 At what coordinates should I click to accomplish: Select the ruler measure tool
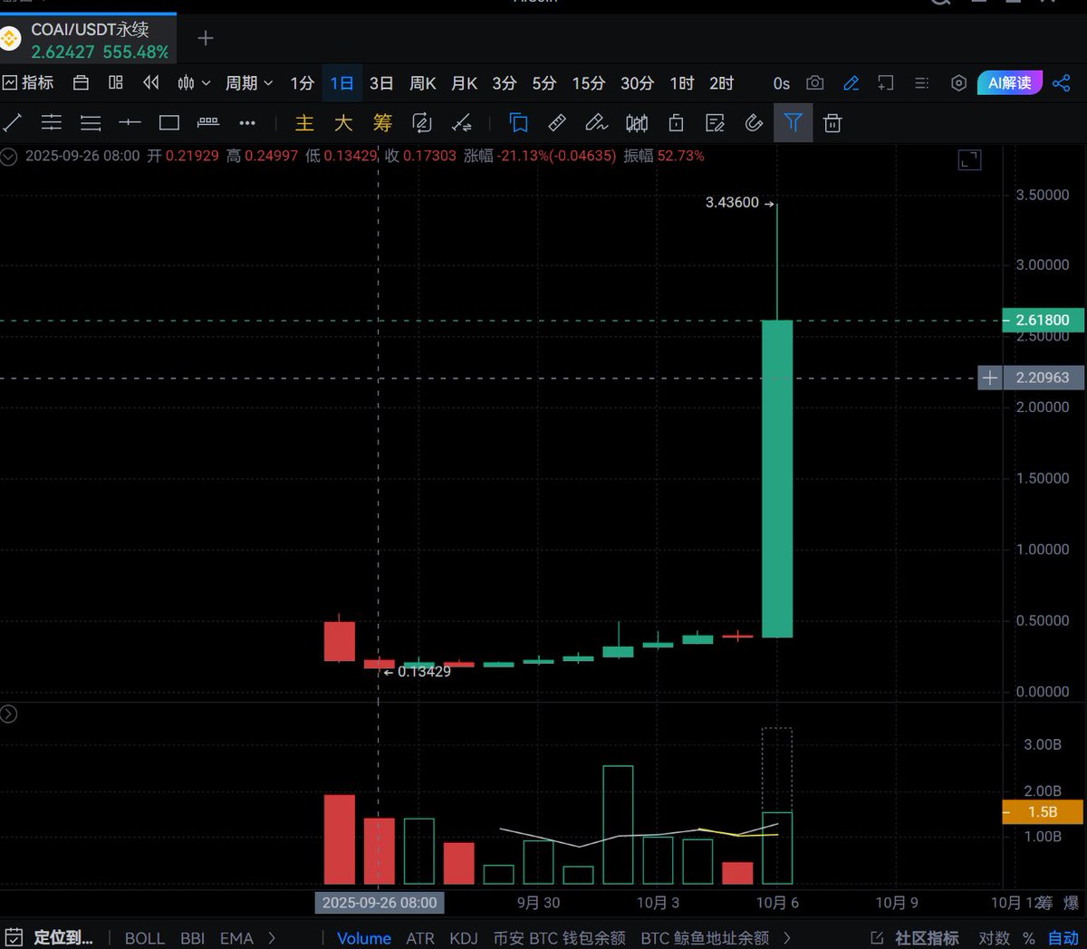tap(557, 123)
